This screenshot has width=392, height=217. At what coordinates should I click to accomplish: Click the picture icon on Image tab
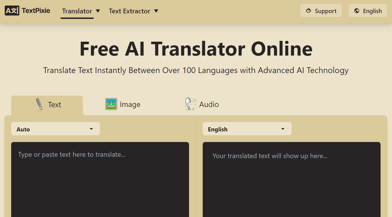pos(111,104)
